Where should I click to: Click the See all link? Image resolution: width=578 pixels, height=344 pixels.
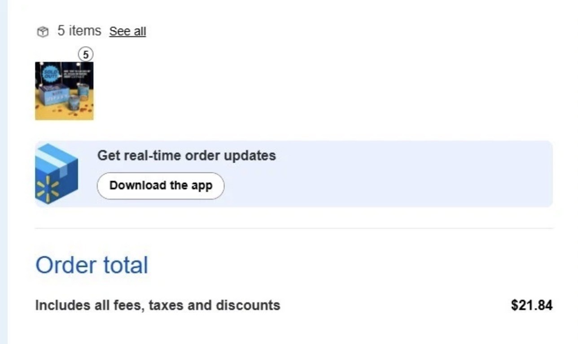click(127, 31)
